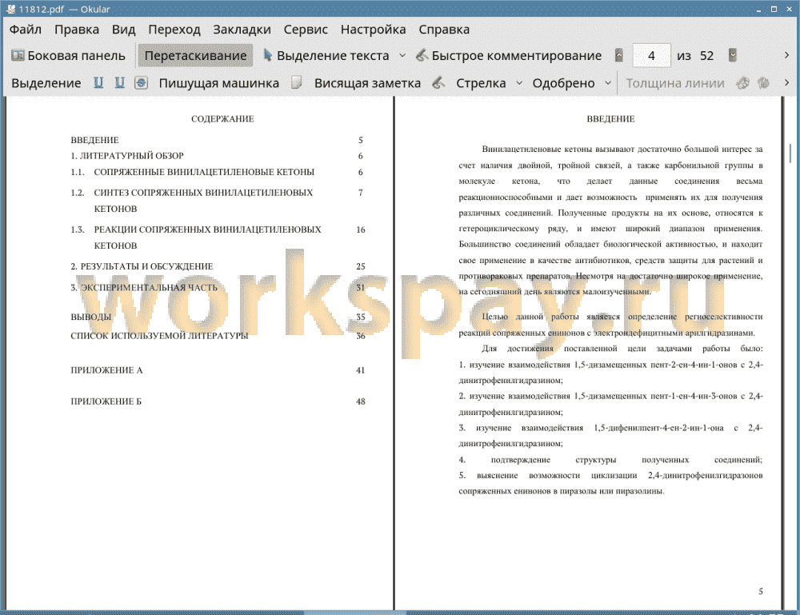
Task: Activate the freehand line pen icon
Action: pos(438,83)
